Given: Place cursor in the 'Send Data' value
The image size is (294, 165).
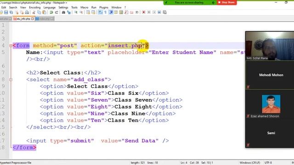Looking at the screenshot, I should [141, 141].
